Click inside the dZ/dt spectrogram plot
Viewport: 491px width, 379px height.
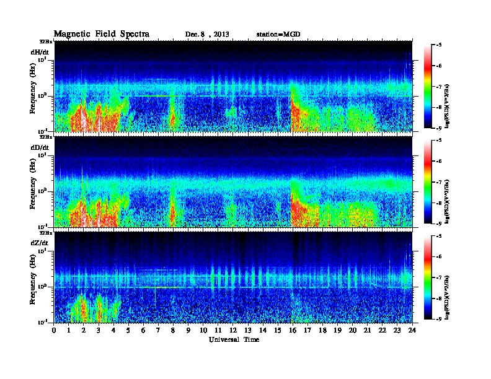click(233, 277)
